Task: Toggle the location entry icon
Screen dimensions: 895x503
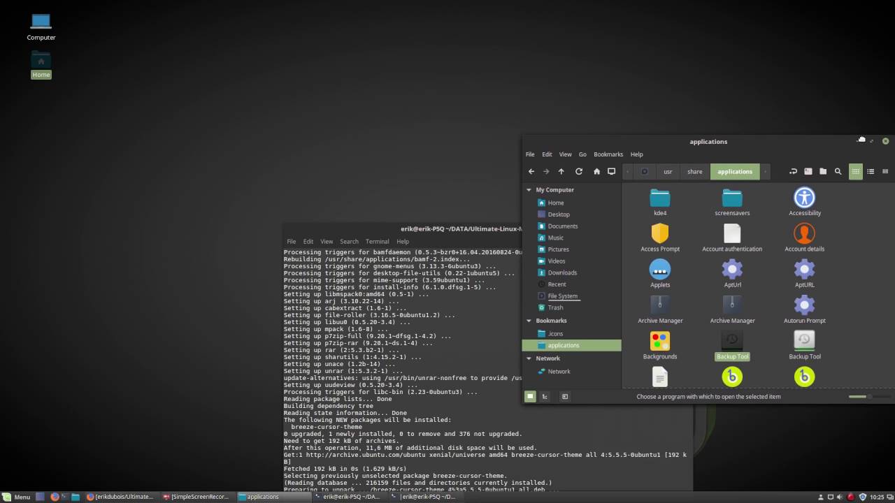Action: coord(793,171)
